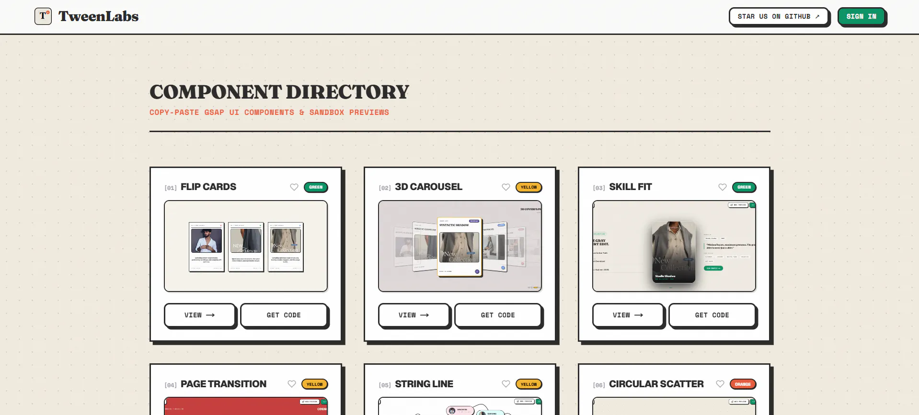Favorite the Circular Scatter heart icon
Viewport: 919px width, 415px height.
(x=720, y=384)
